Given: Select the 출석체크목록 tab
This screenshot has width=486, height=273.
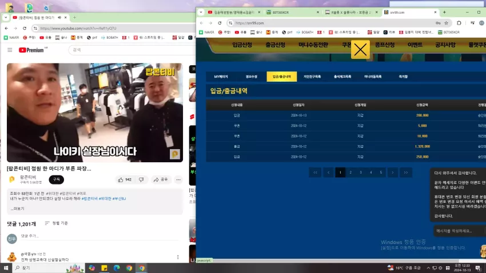Looking at the screenshot, I should point(342,77).
